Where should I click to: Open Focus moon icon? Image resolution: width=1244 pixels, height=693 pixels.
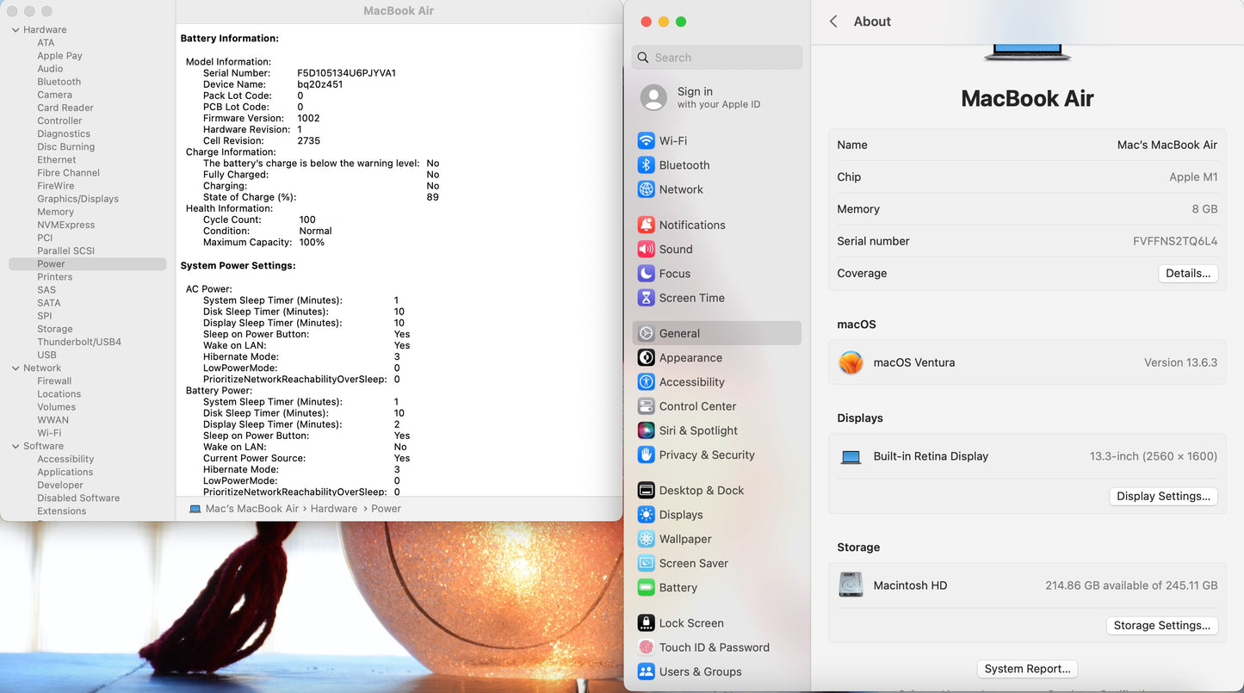click(646, 274)
